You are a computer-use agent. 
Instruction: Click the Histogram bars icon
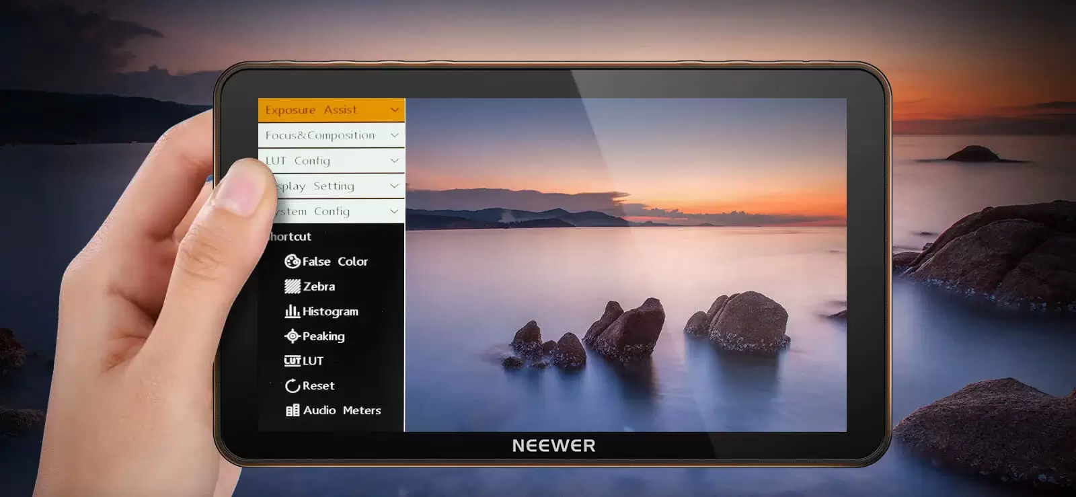[x=292, y=311]
